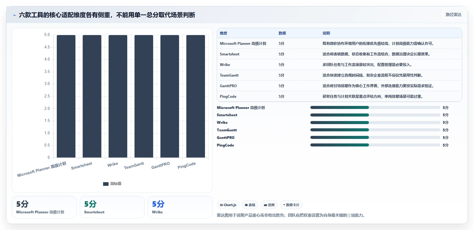Click the TeamGantt x-axis label
Image resolution: width=474 pixels, height=230 pixels.
pyautogui.click(x=134, y=166)
